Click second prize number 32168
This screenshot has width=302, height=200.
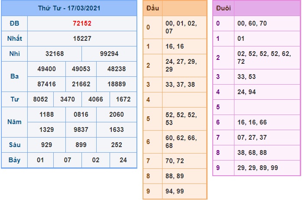[55, 54]
